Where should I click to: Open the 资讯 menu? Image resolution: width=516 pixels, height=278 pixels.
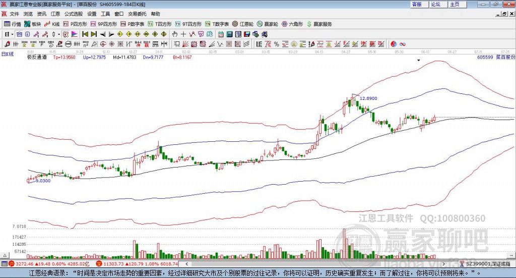tap(41, 14)
